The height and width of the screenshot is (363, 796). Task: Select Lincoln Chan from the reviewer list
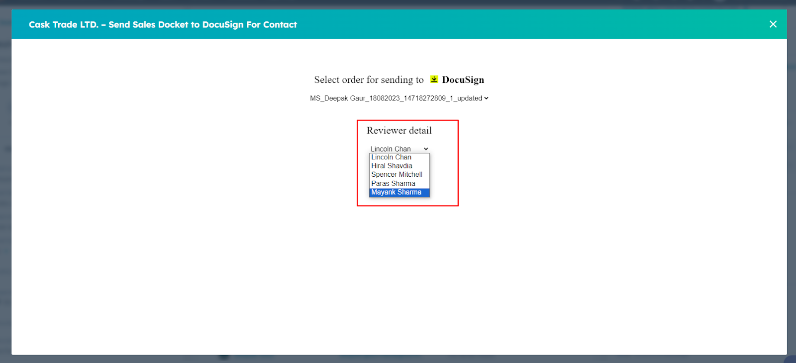pos(399,157)
